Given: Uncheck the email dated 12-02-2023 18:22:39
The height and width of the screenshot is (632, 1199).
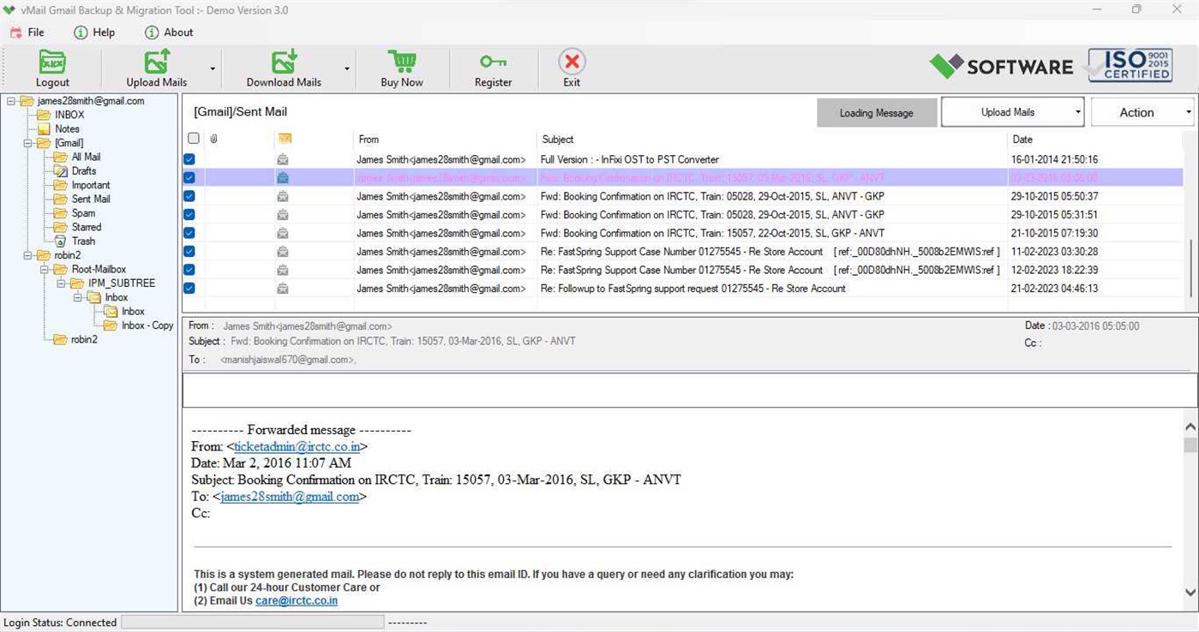Looking at the screenshot, I should 189,270.
